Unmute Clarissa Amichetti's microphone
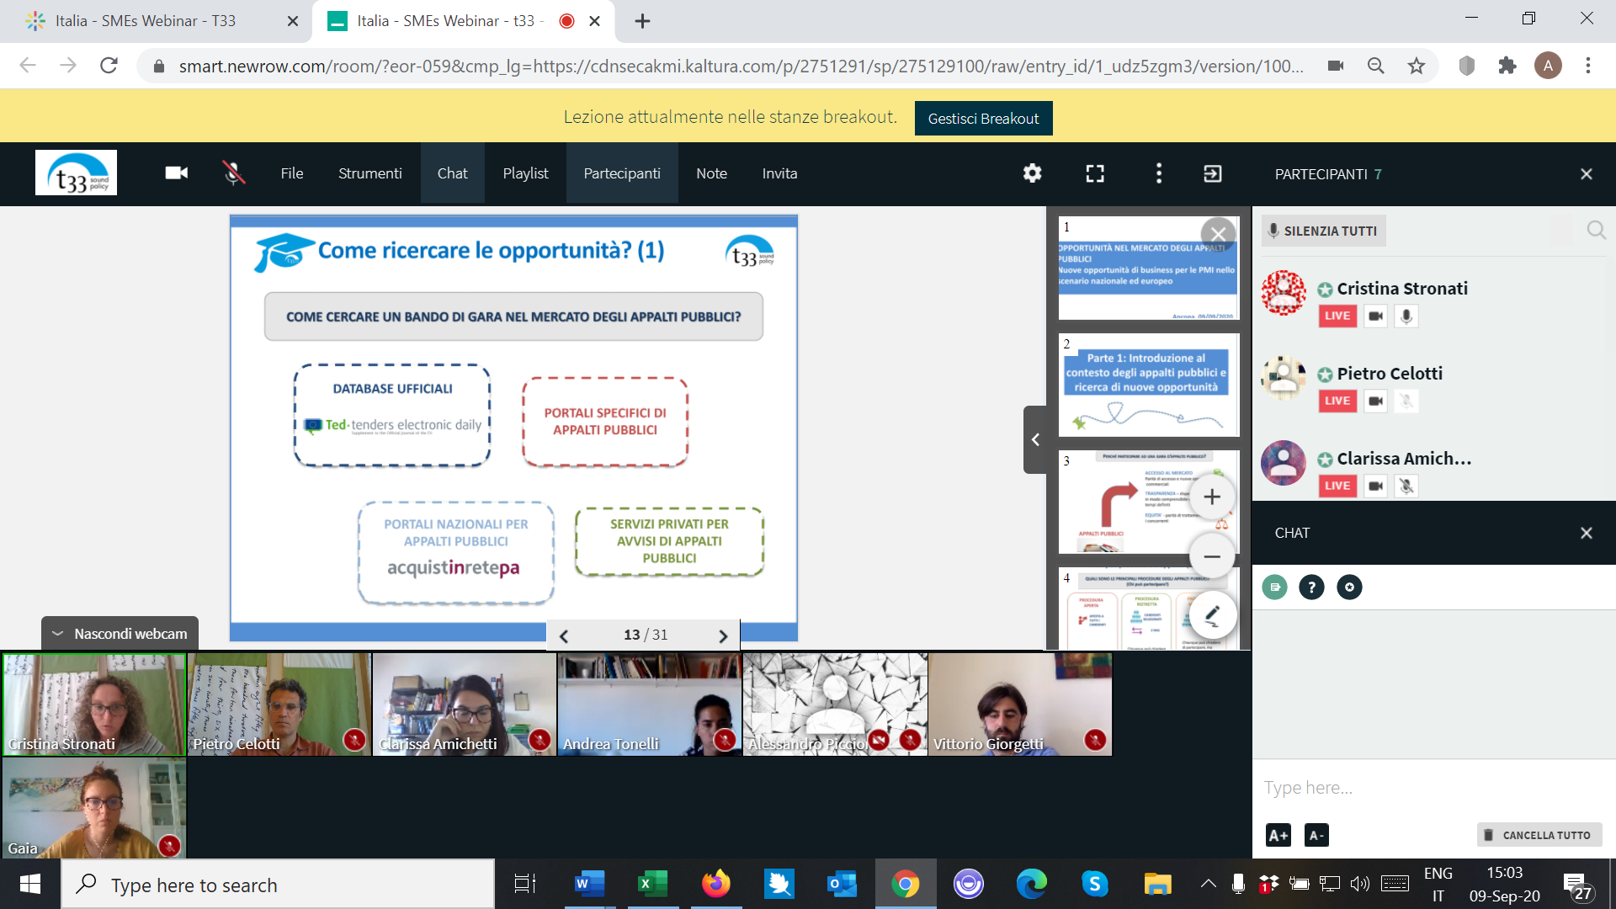The width and height of the screenshot is (1616, 909). click(x=1406, y=486)
